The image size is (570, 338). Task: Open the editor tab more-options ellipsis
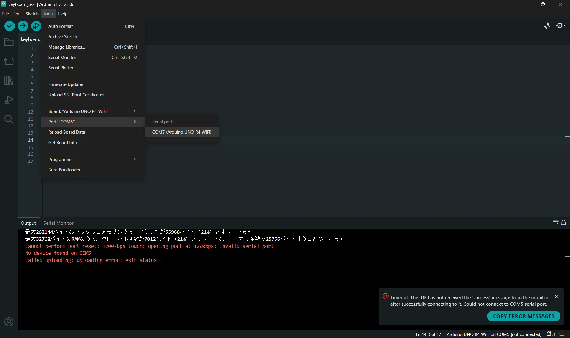[x=564, y=39]
